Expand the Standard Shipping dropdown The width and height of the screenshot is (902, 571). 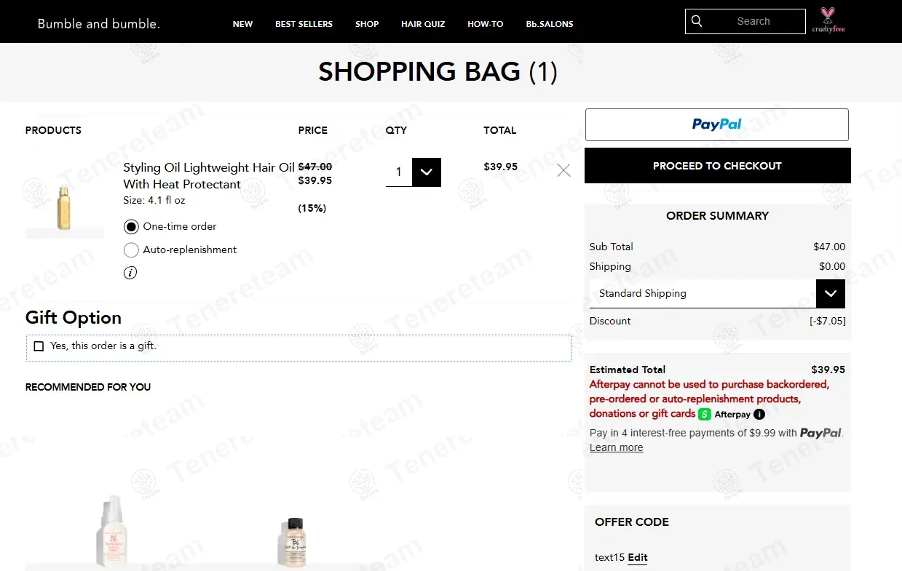point(830,294)
